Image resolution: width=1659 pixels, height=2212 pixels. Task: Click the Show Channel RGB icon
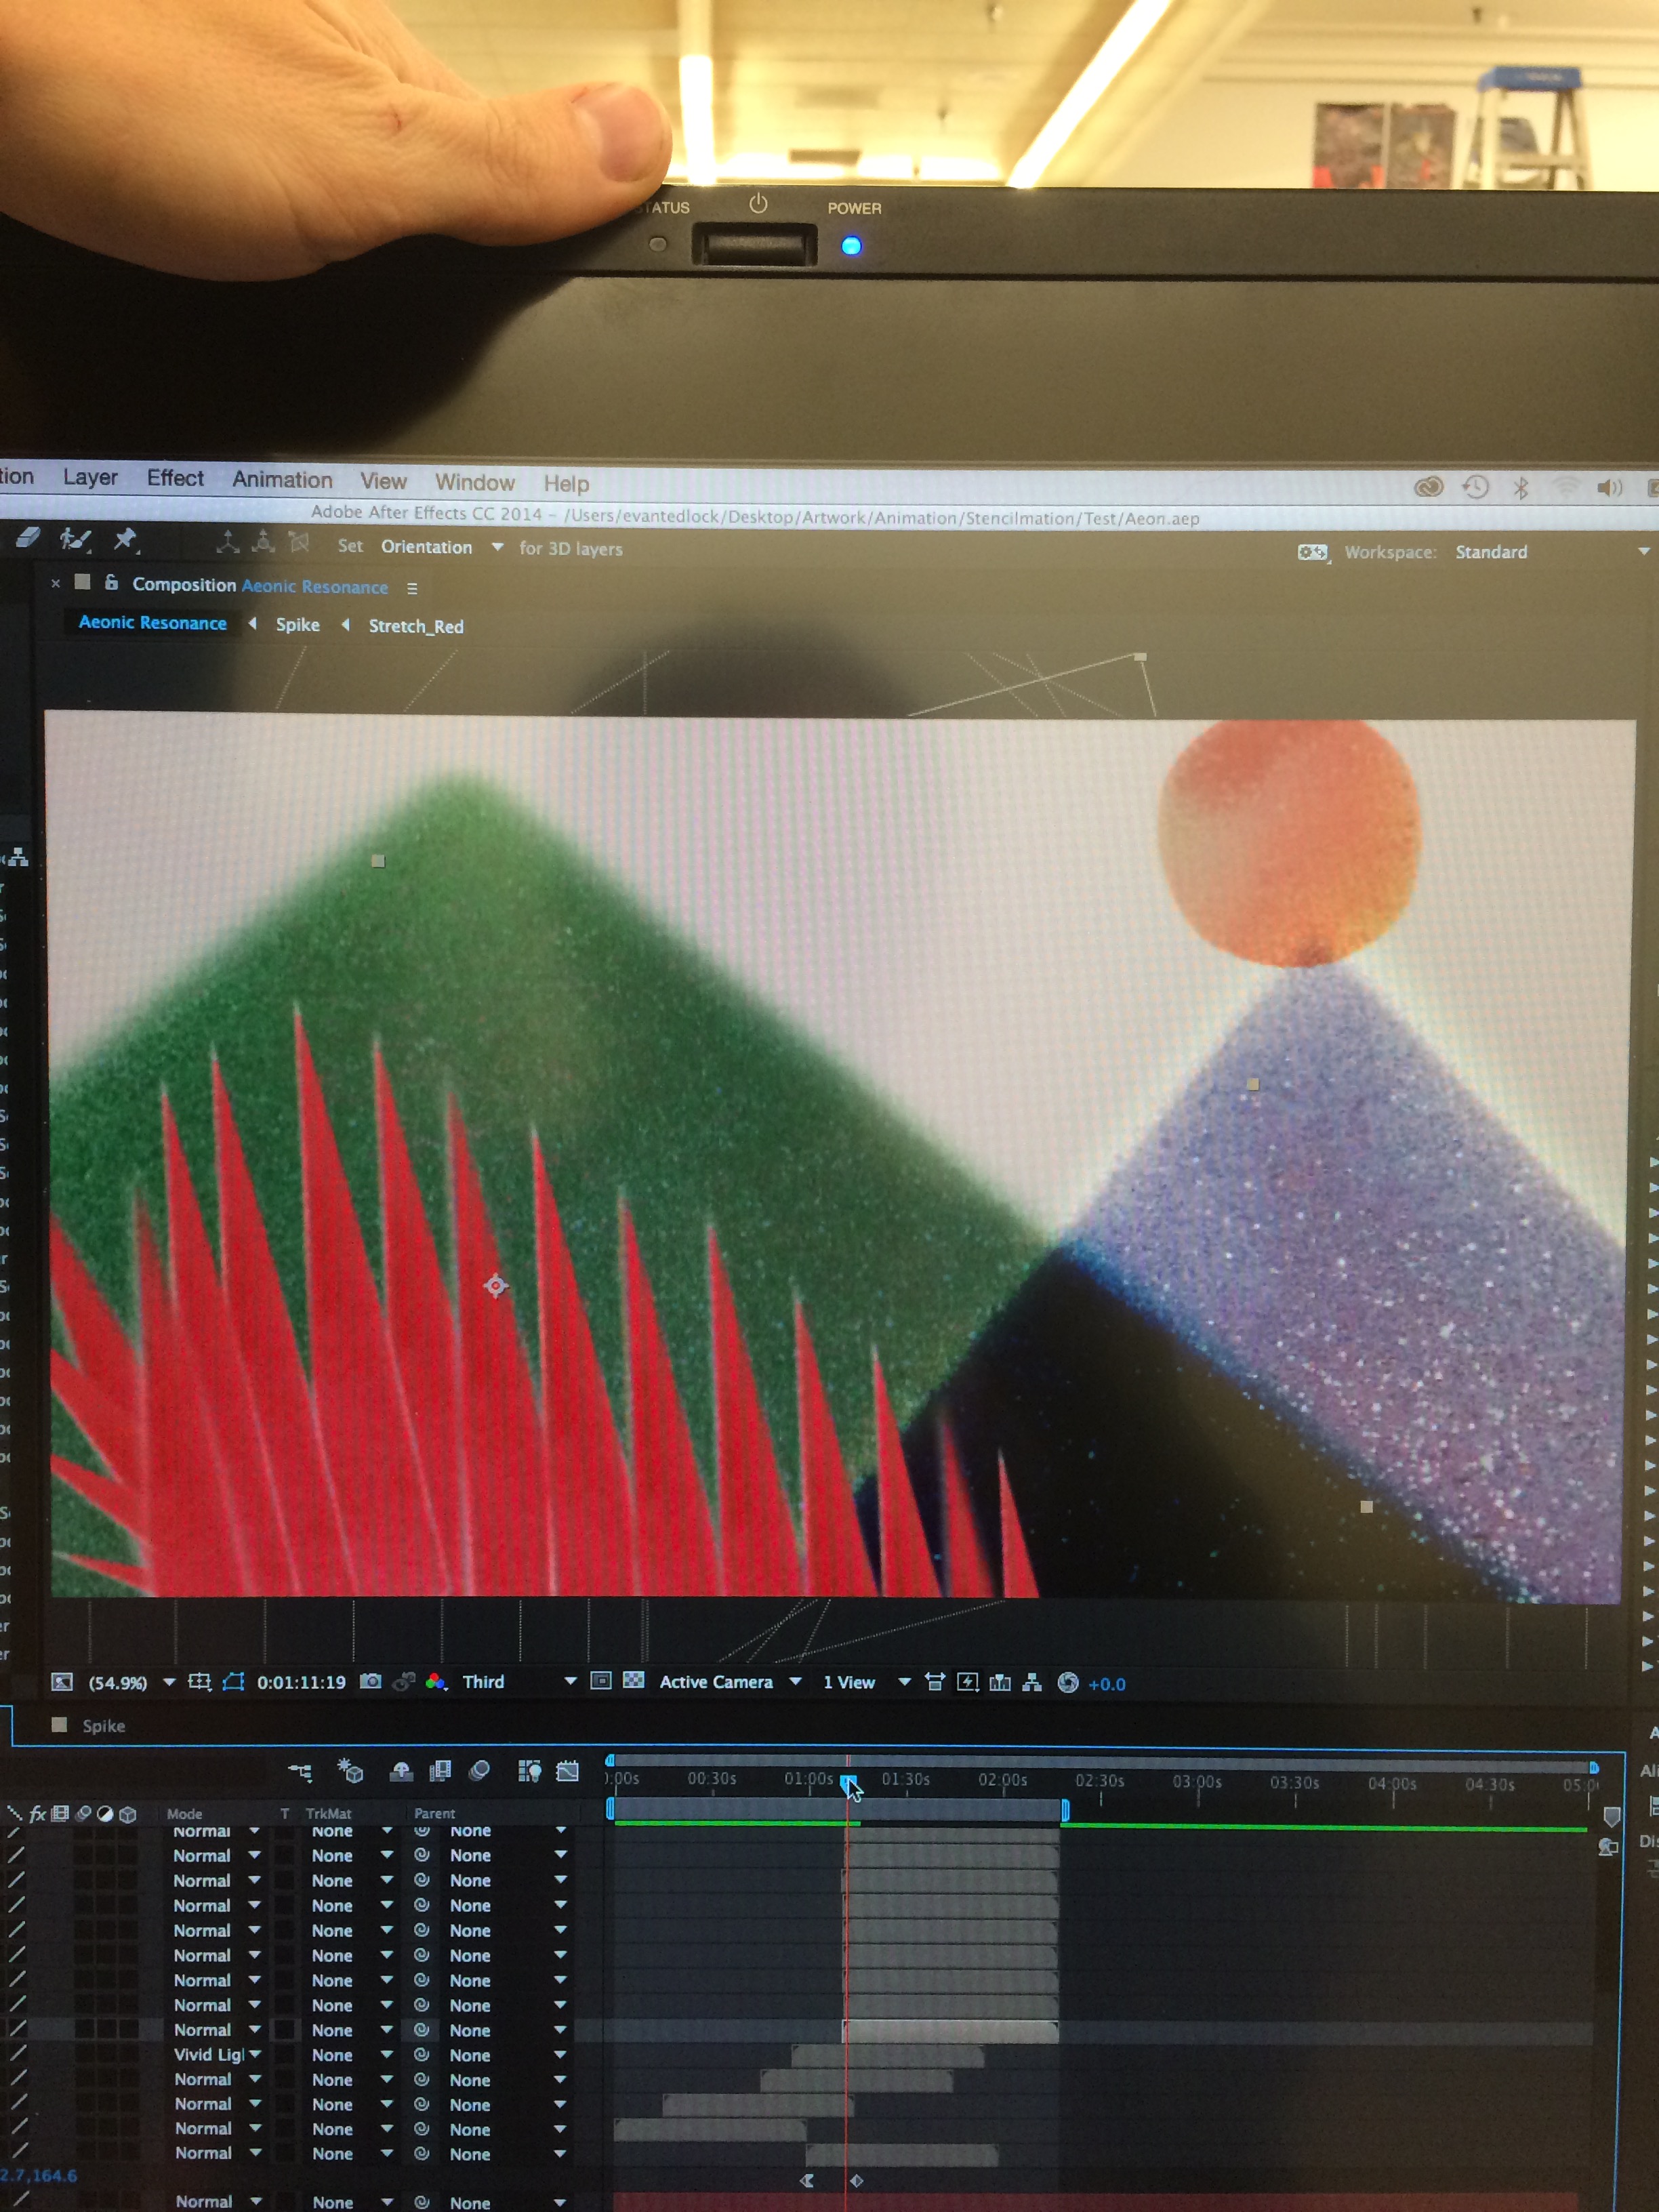(x=435, y=1681)
